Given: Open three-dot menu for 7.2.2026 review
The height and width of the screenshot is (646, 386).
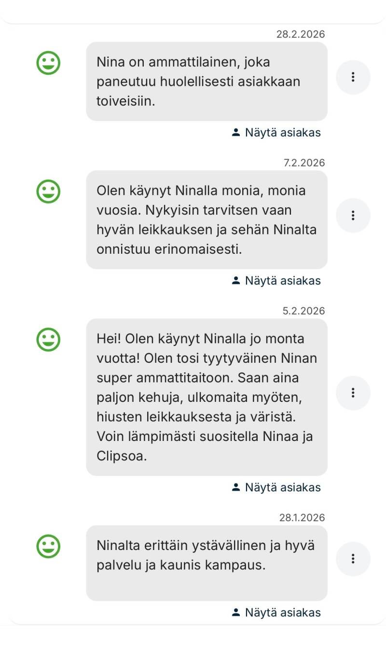Looking at the screenshot, I should click(353, 216).
